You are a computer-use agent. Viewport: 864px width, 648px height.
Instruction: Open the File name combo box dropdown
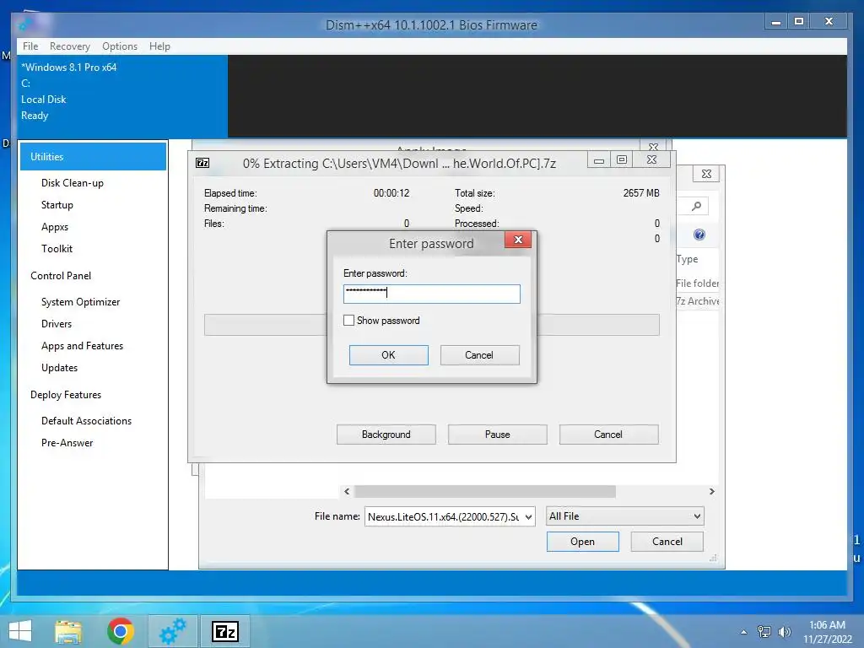point(528,517)
